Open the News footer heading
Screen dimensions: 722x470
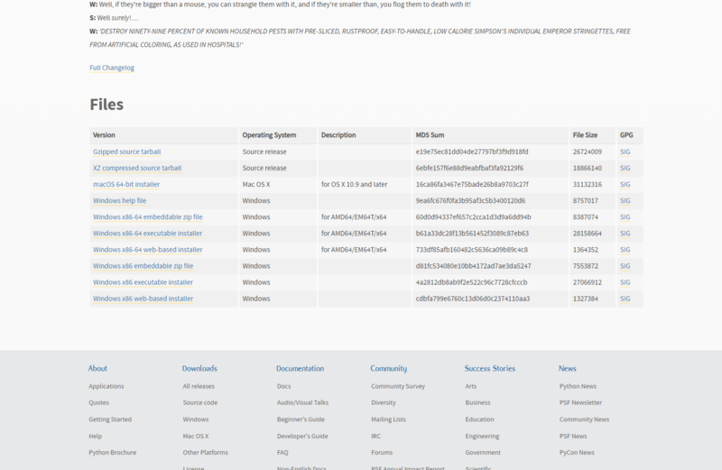(568, 368)
